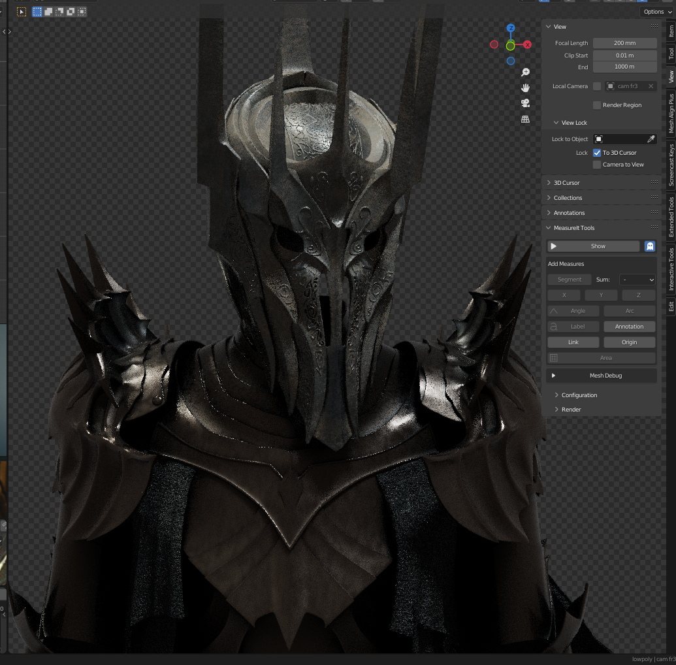Expand the Collections panel
The height and width of the screenshot is (665, 676).
tap(549, 198)
